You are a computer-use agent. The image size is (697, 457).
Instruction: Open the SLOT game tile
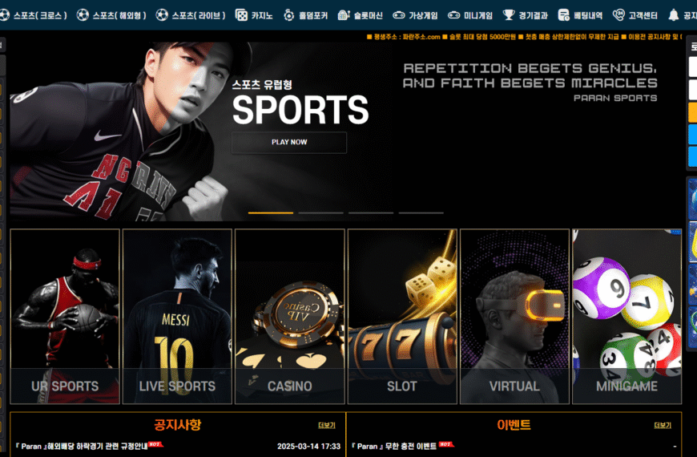[x=402, y=317]
